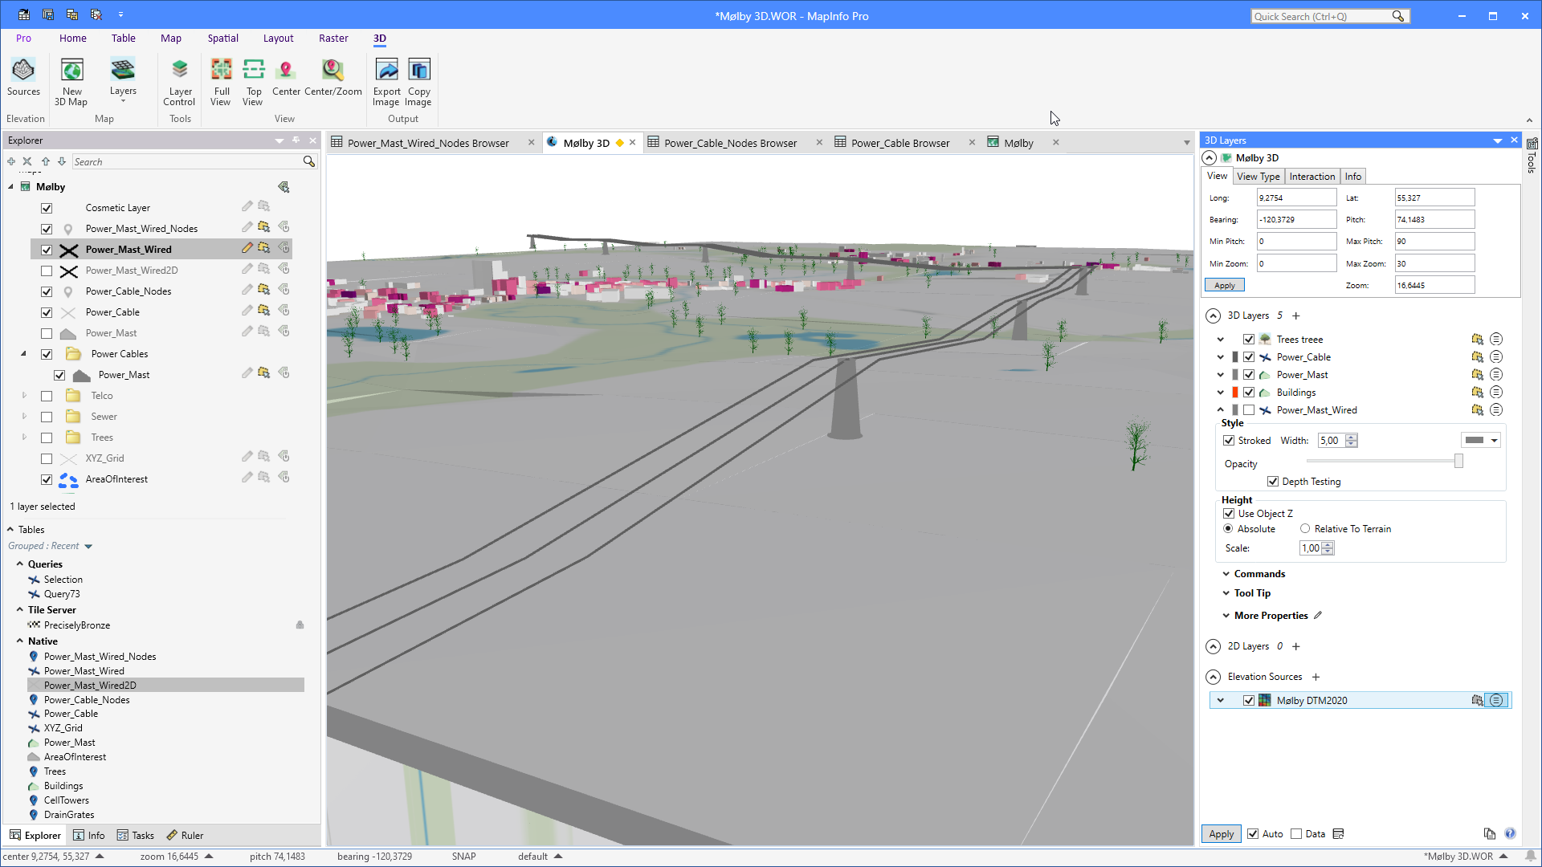Open the New 3D Map tool
This screenshot has width=1542, height=867.
[x=71, y=80]
